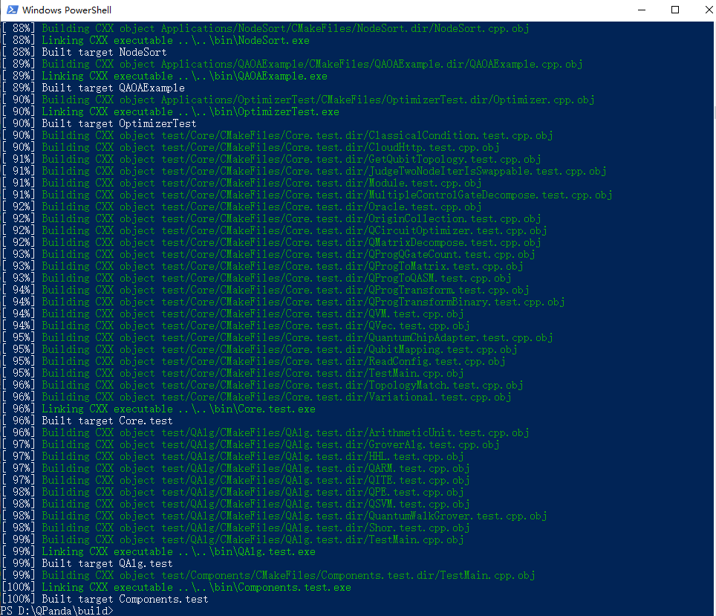Click the 'TopologyMatch.test.cpp.obj' line
Screen dimensions: 716x616
pyautogui.click(x=263, y=385)
